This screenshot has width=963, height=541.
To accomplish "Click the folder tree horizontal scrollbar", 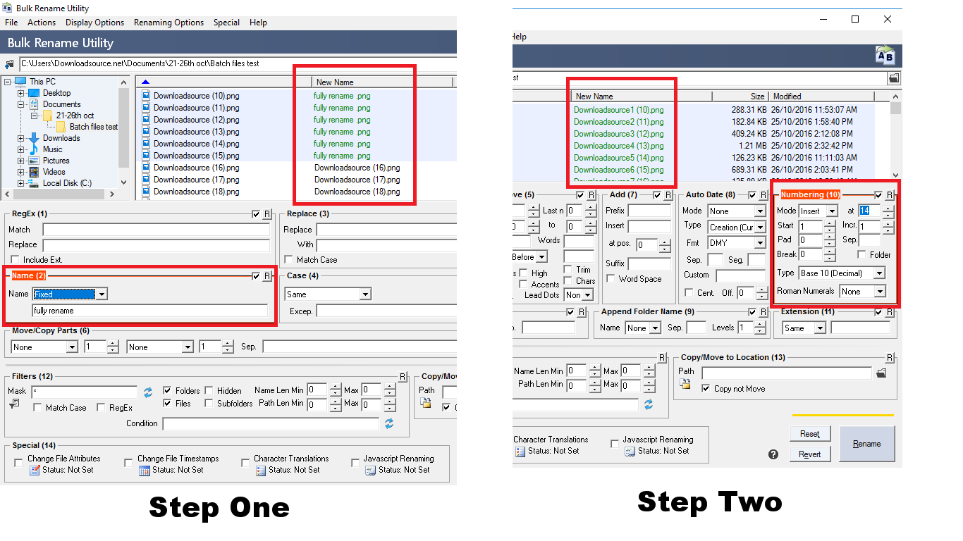I will click(60, 194).
